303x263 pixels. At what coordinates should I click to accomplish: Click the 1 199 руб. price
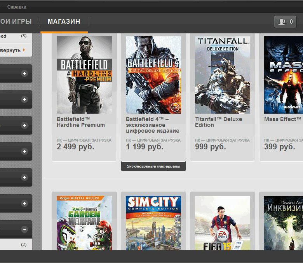click(x=145, y=147)
